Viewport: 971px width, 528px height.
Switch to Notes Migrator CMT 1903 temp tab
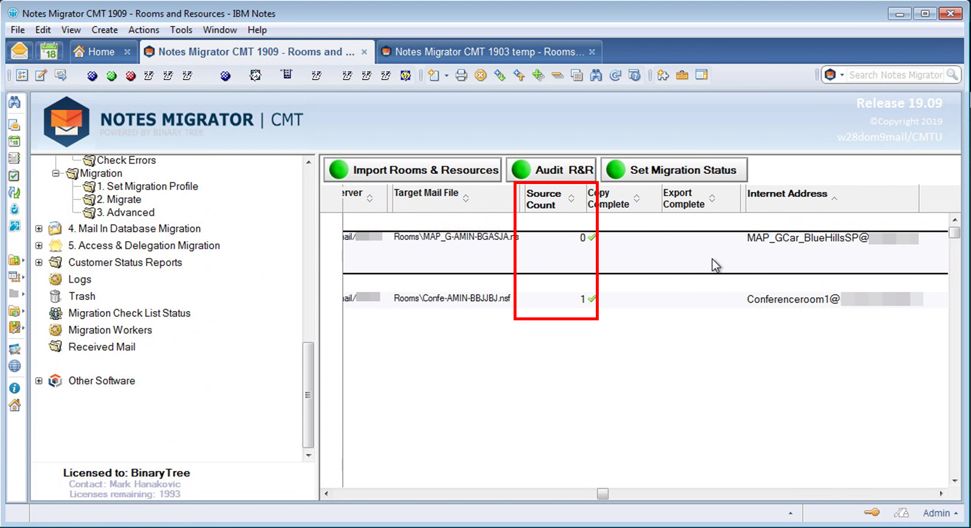click(489, 52)
